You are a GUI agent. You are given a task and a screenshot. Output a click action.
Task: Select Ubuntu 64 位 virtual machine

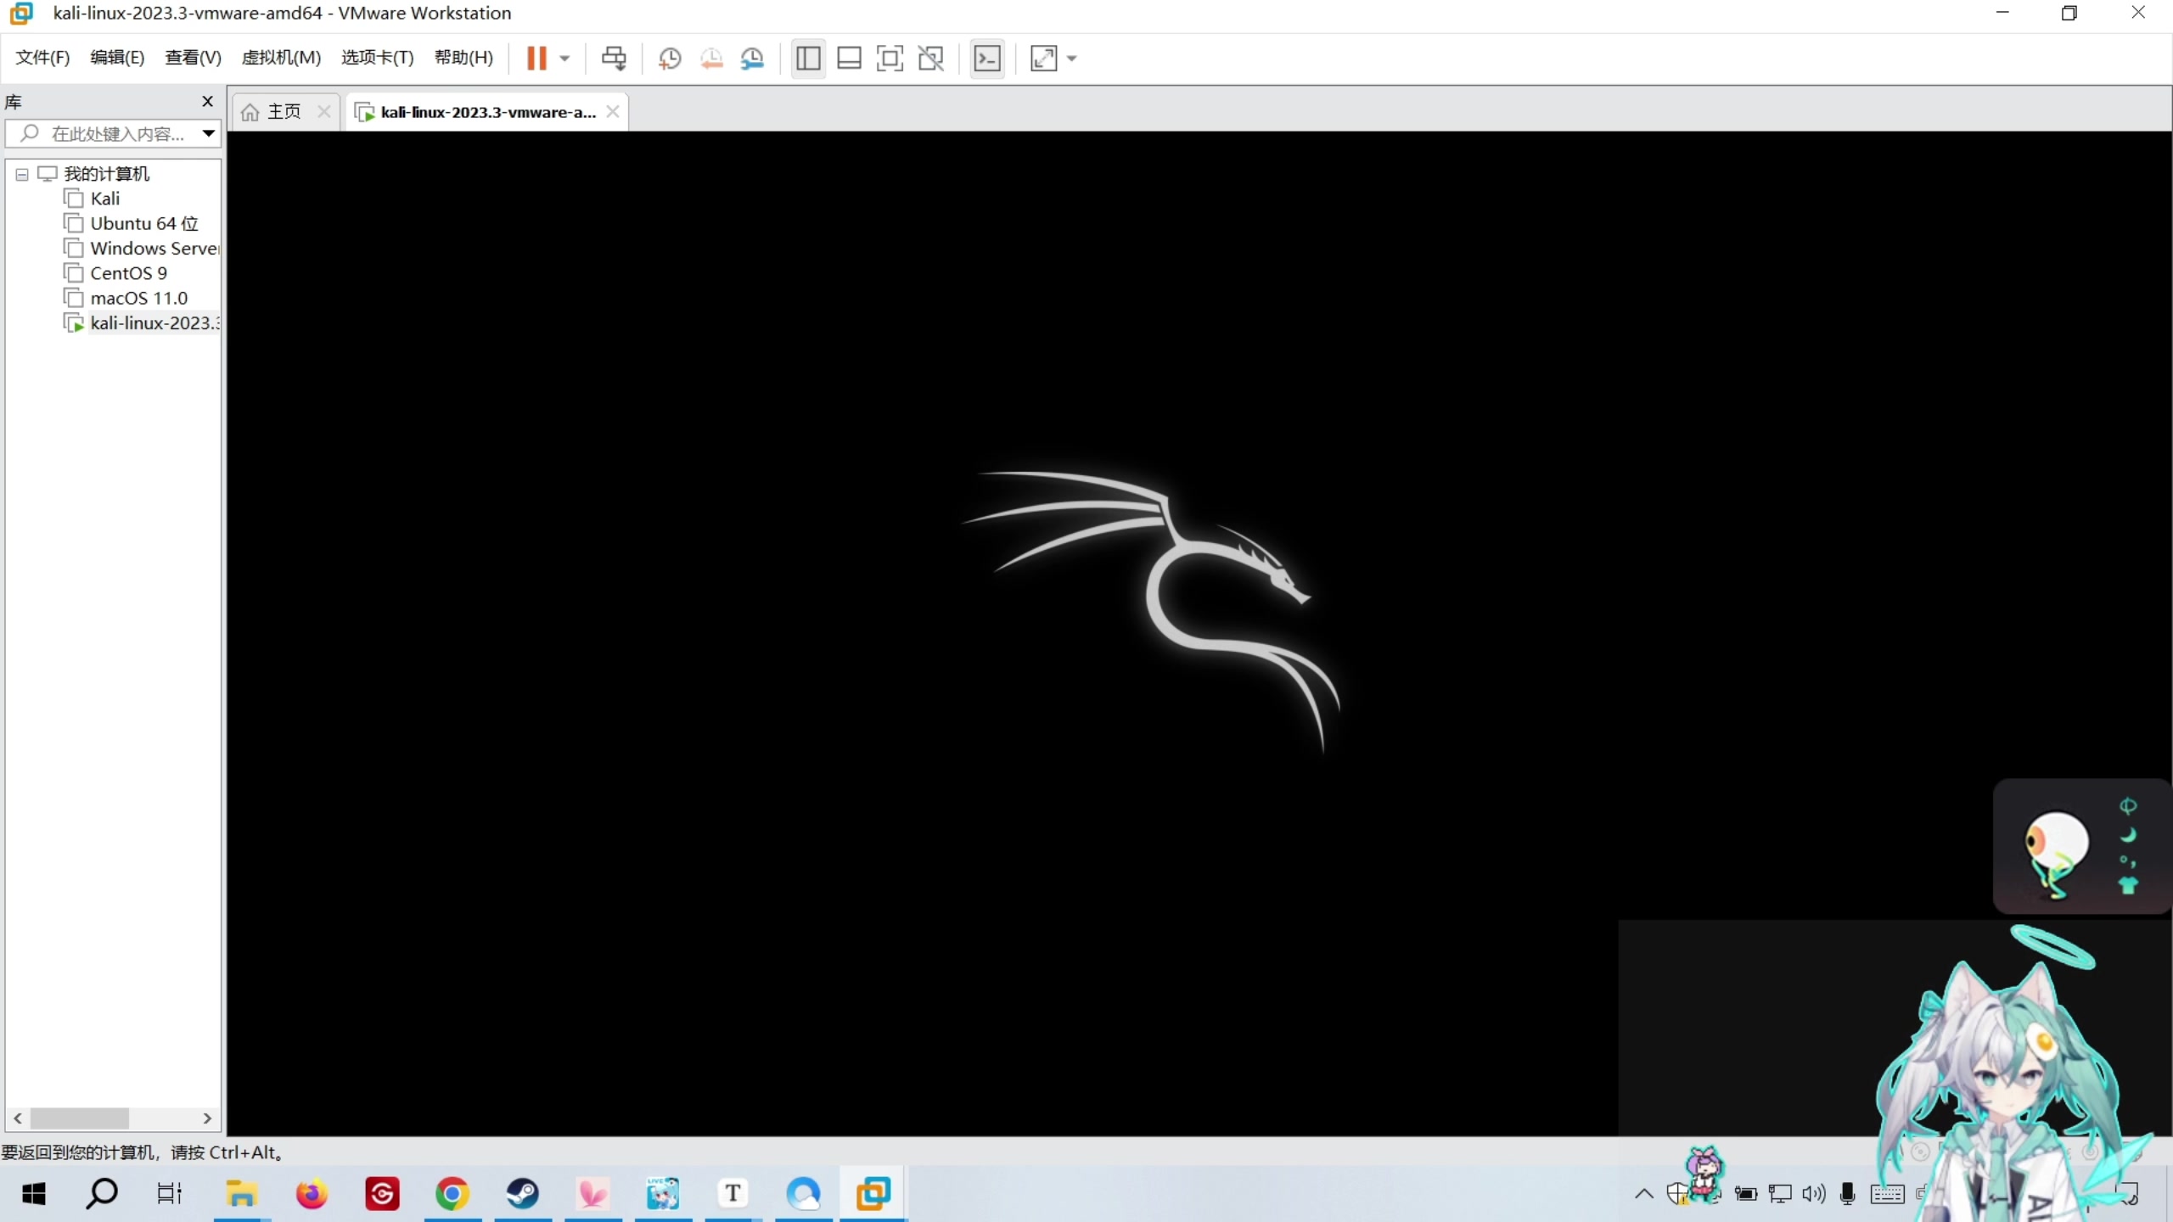(x=144, y=223)
